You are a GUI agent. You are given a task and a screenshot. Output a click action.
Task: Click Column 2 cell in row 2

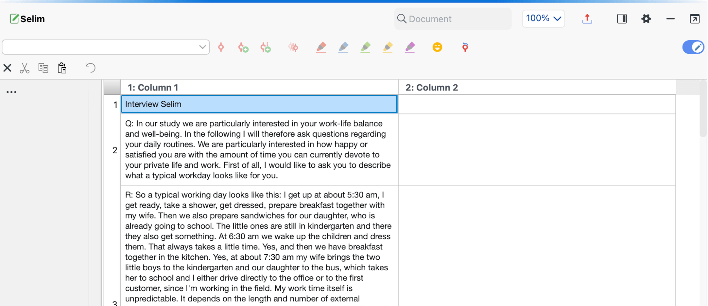[x=537, y=149]
